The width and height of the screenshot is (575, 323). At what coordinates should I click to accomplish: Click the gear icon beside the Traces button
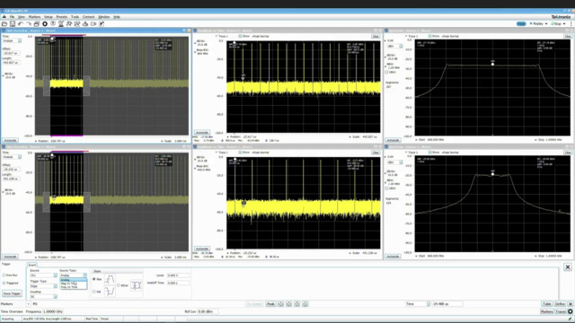click(x=571, y=311)
